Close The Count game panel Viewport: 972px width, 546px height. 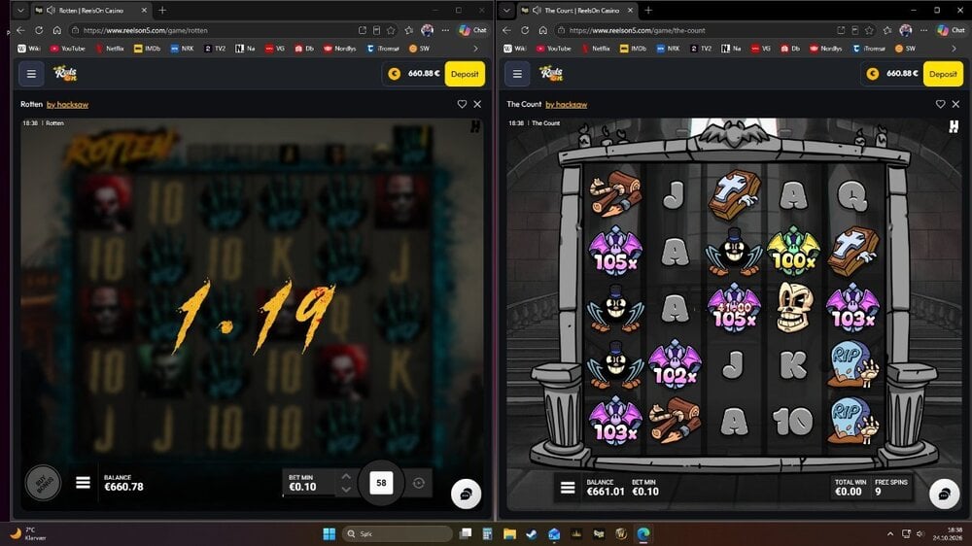955,104
